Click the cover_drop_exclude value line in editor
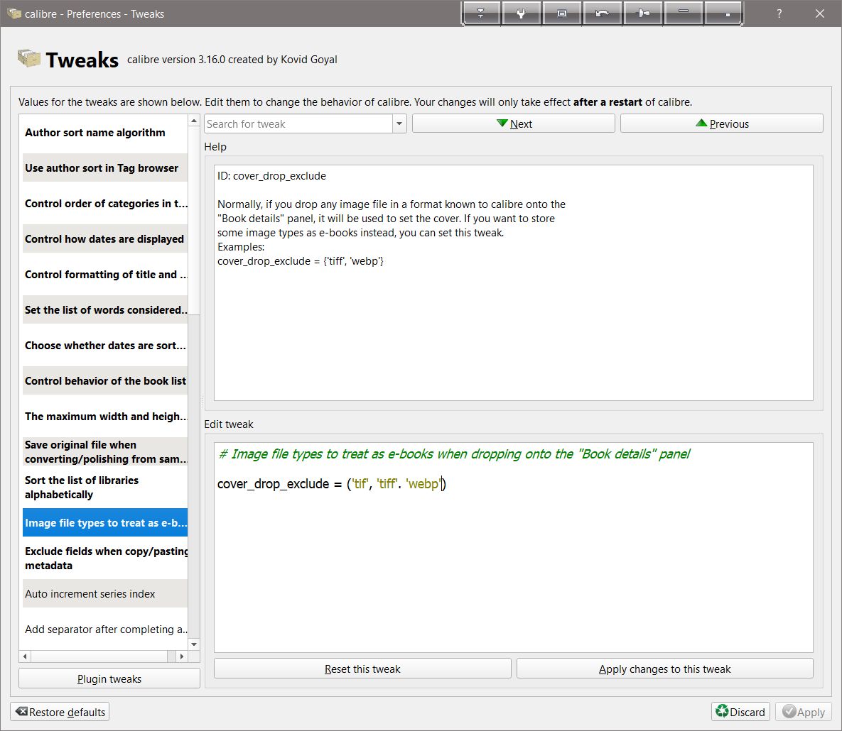Image resolution: width=842 pixels, height=731 pixels. (331, 484)
